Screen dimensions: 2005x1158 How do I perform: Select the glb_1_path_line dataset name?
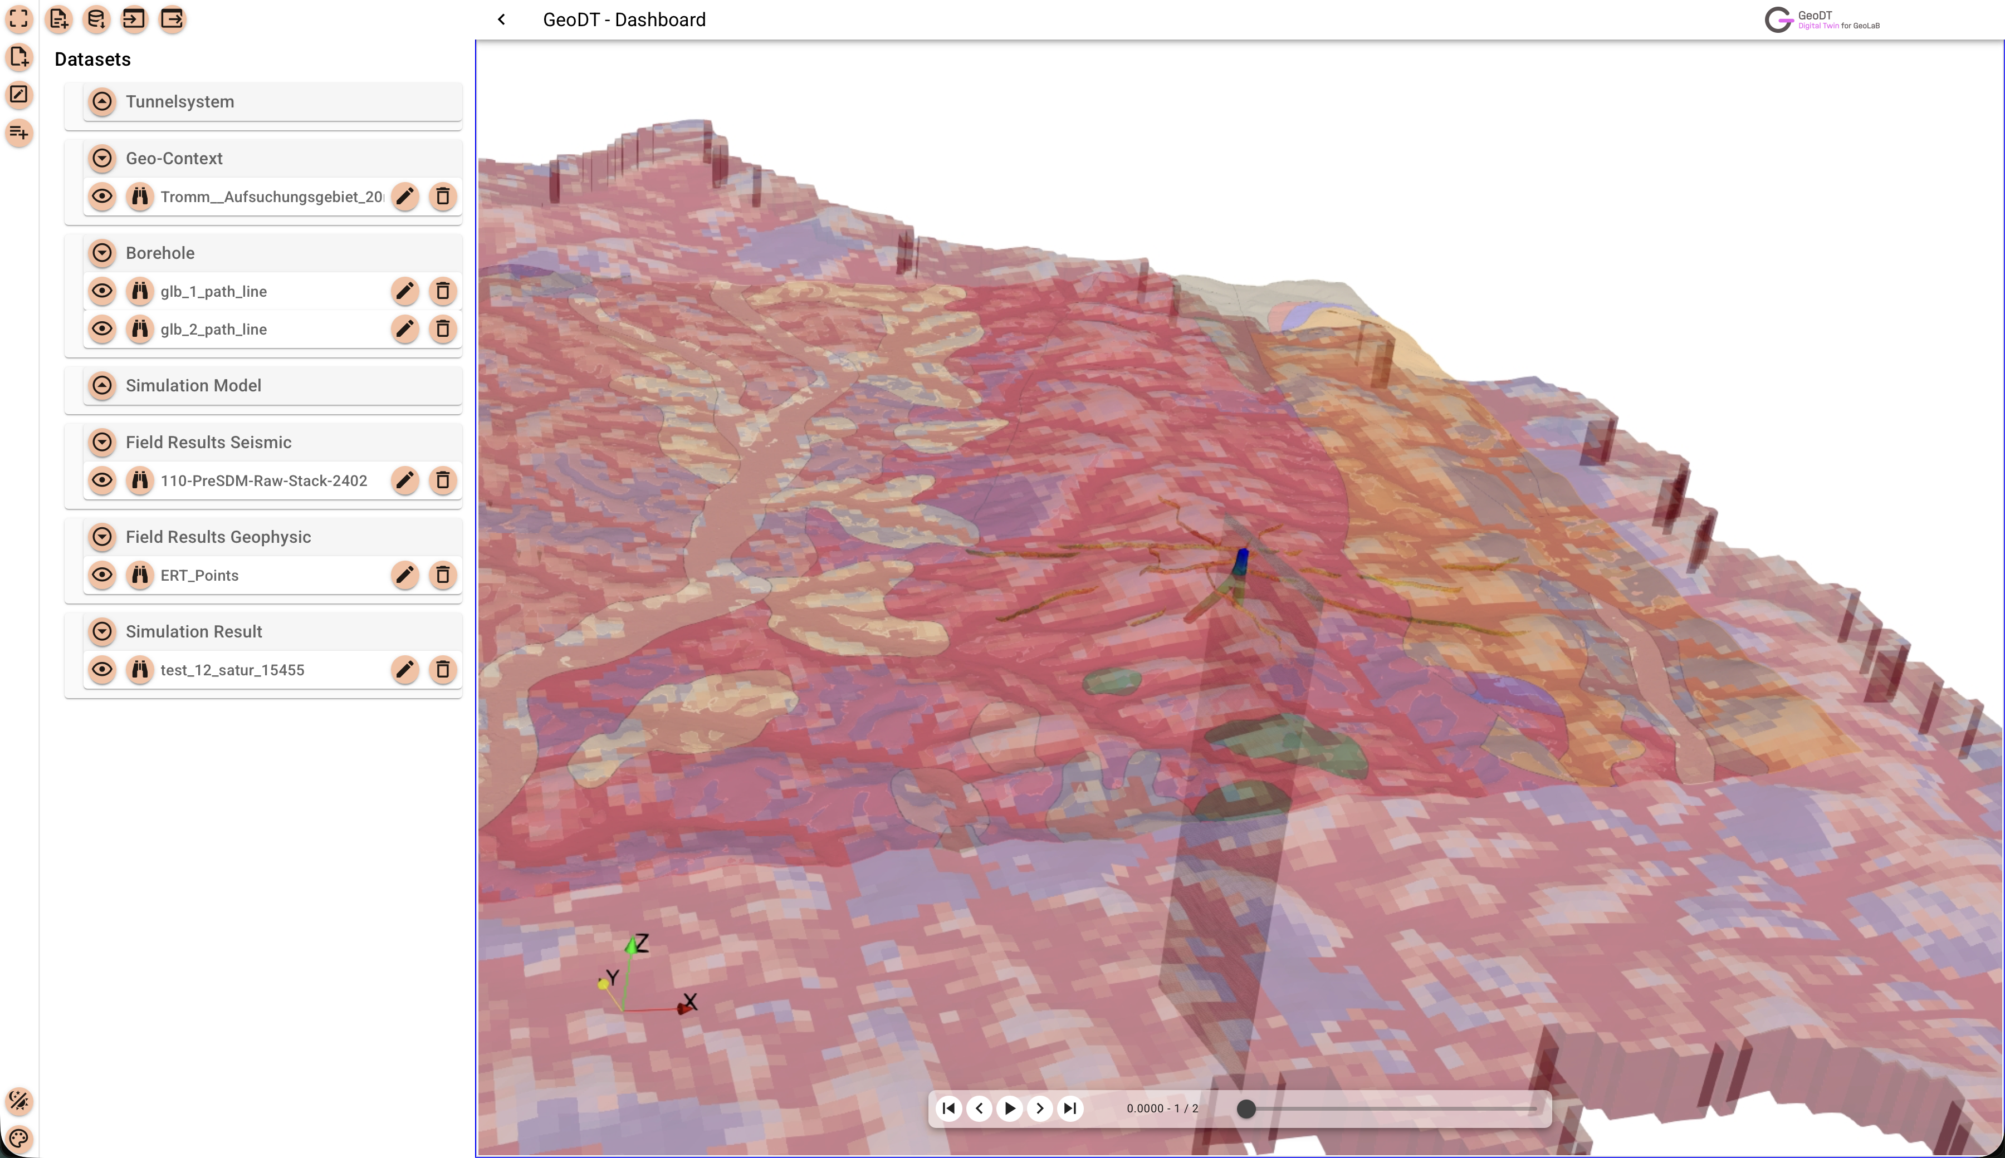point(213,291)
